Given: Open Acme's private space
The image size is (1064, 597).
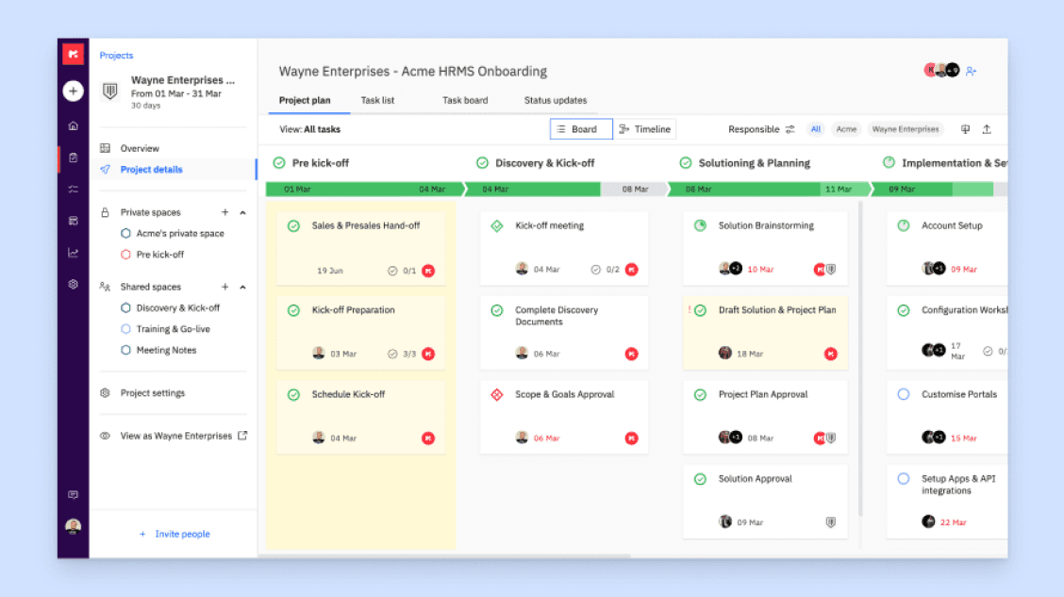Looking at the screenshot, I should [180, 233].
